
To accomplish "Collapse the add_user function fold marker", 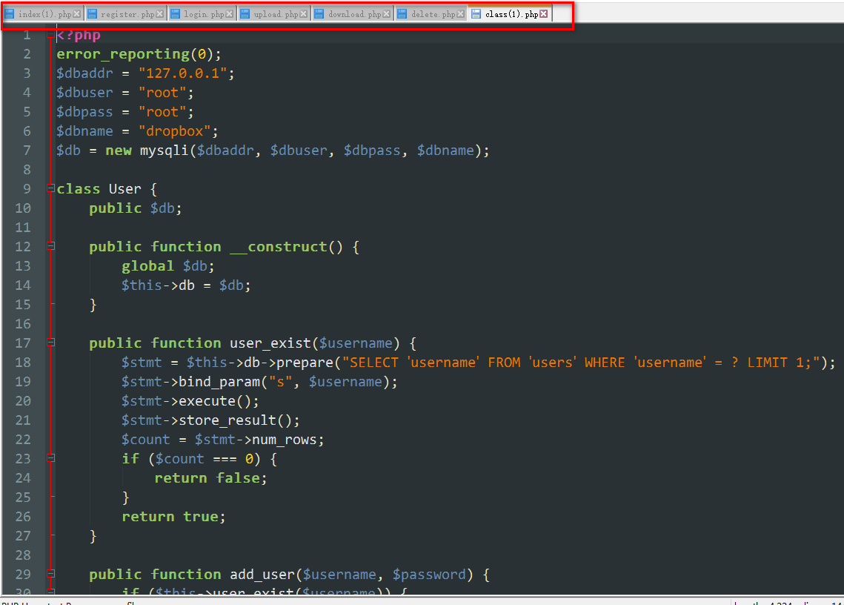I will coord(50,574).
